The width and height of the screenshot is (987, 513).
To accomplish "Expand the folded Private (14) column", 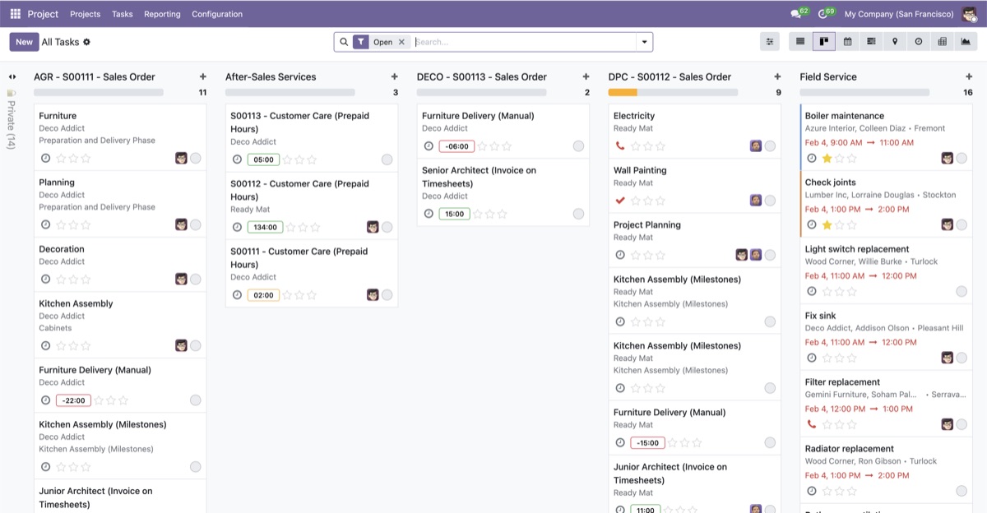I will pos(12,119).
